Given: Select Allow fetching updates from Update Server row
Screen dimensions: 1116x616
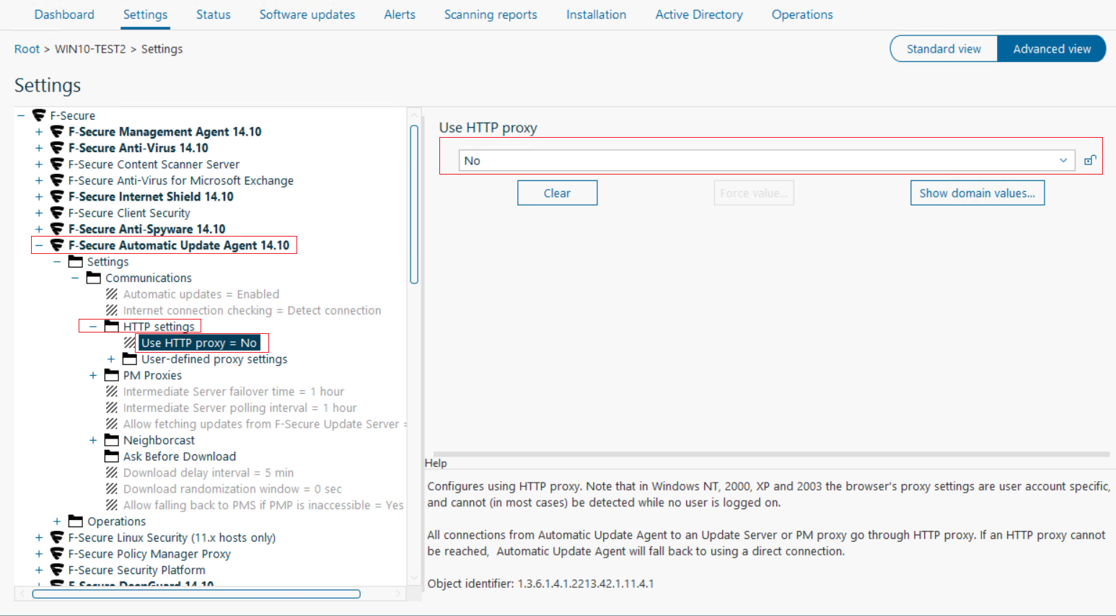Looking at the screenshot, I should point(265,423).
